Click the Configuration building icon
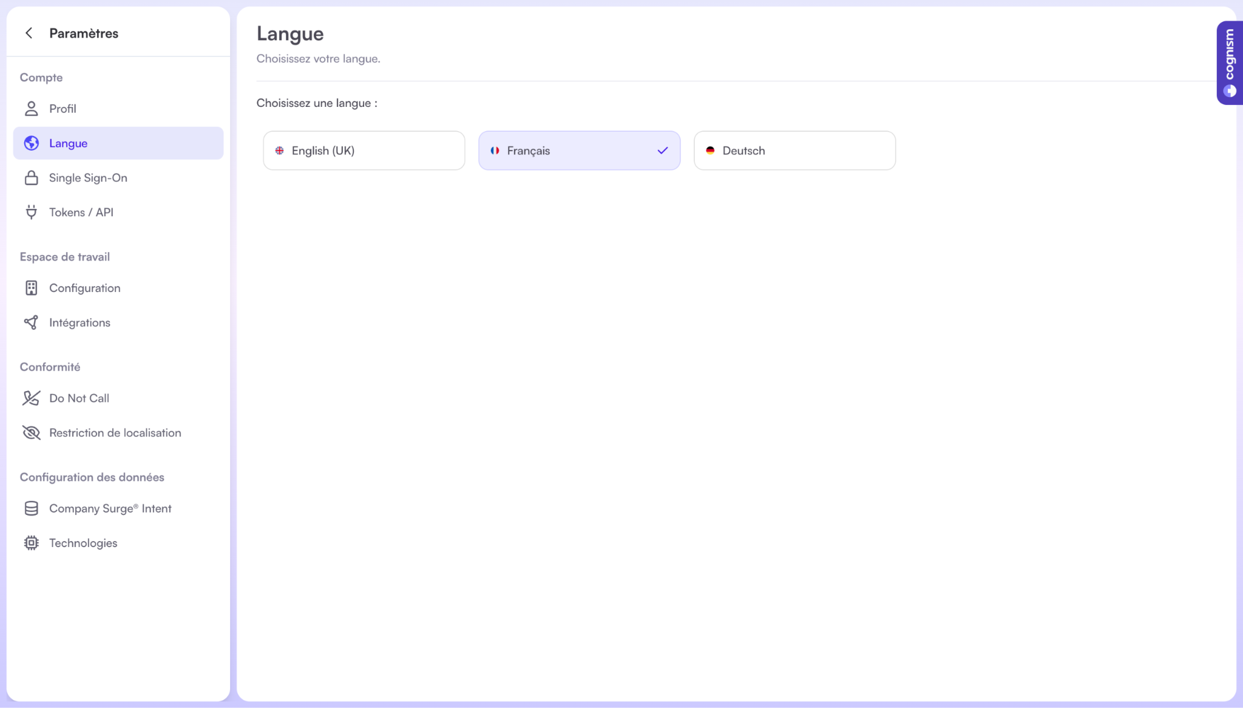 click(x=31, y=288)
